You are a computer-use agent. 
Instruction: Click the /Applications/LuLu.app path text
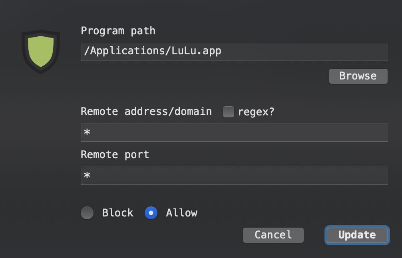(x=153, y=51)
